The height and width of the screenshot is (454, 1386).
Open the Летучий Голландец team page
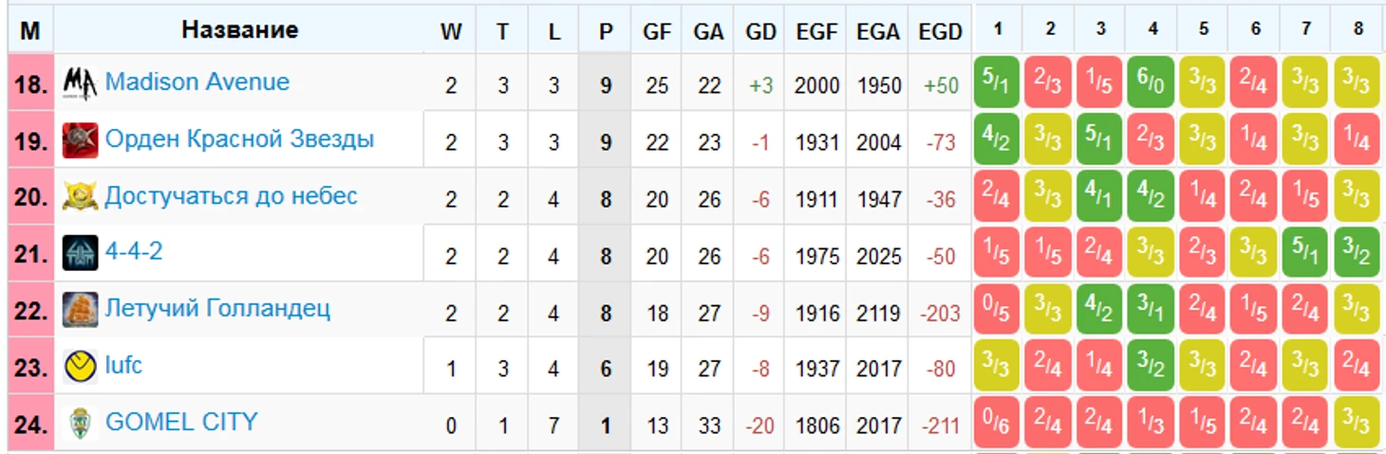[x=217, y=309]
